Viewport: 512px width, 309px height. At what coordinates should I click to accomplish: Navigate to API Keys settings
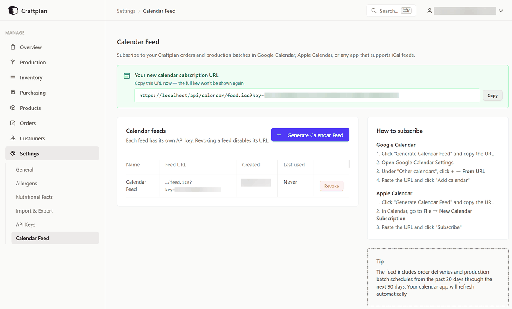tap(26, 224)
